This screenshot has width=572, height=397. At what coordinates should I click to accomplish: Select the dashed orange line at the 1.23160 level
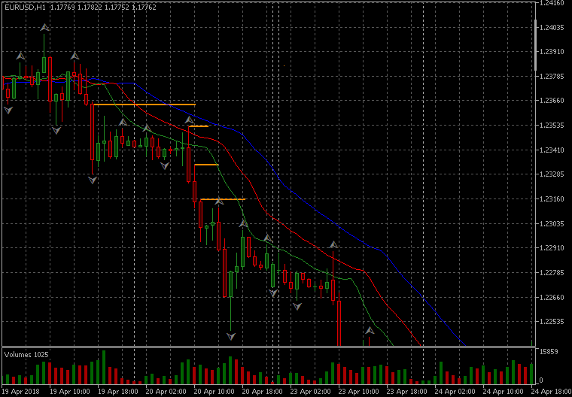[223, 199]
